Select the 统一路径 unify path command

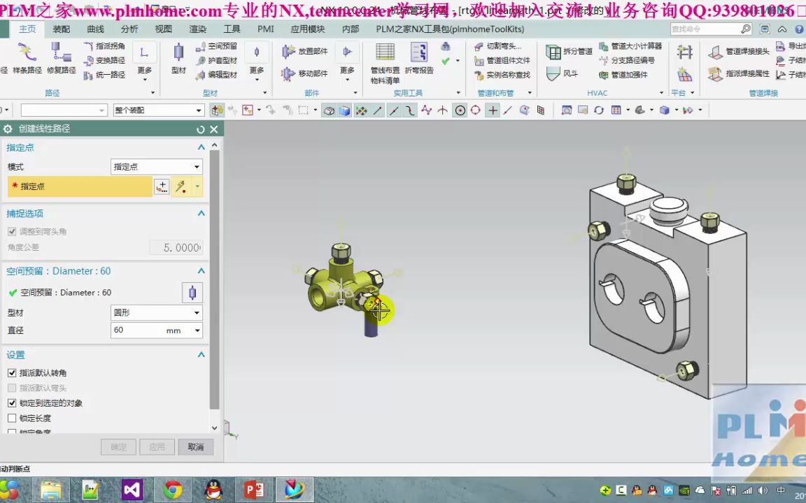104,75
